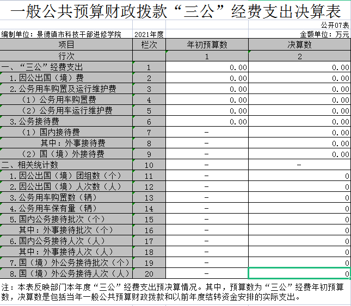Image resolution: width=351 pixels, height=306 pixels.
Task: Click the table title '一般公共预算财政拨款"三公"经费支出决算表'
Action: [x=175, y=11]
